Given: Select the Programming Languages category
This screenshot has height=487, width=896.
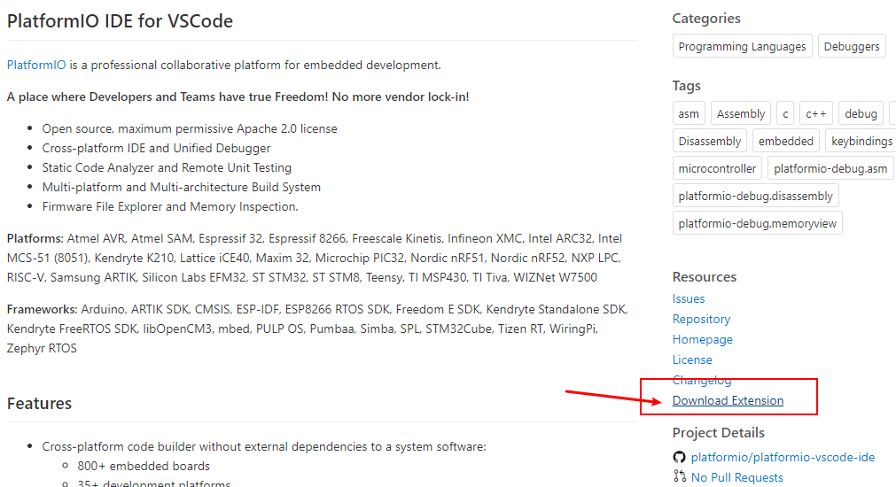Looking at the screenshot, I should 742,46.
